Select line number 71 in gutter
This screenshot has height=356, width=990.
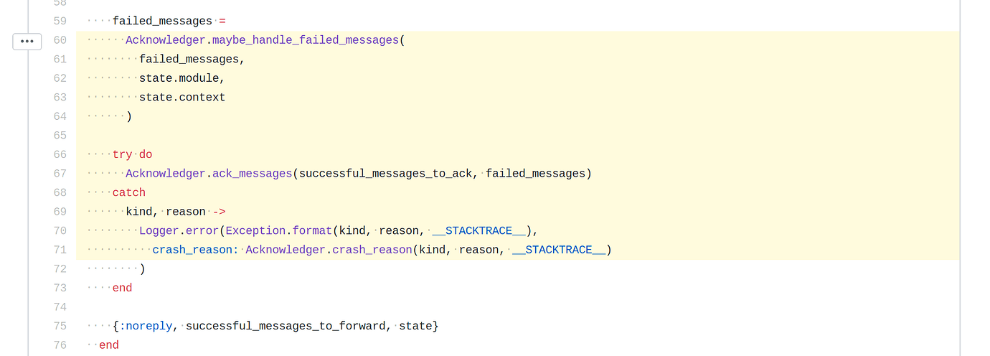(60, 250)
